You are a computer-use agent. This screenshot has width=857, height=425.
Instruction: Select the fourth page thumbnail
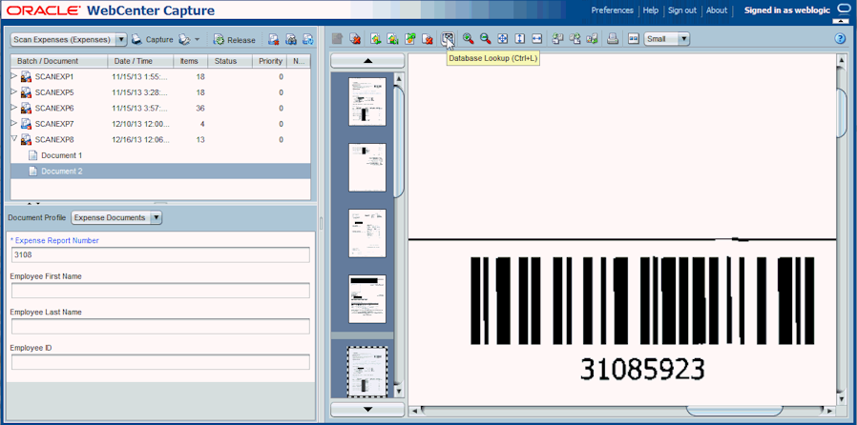pyautogui.click(x=367, y=299)
